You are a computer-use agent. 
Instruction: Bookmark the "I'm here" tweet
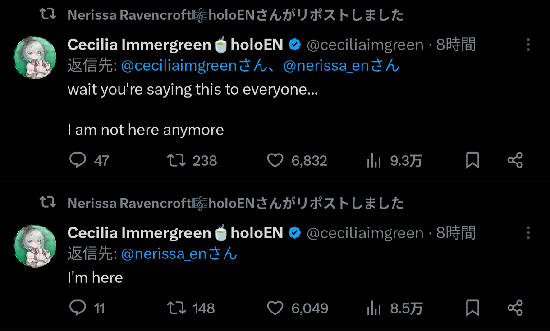tap(472, 308)
